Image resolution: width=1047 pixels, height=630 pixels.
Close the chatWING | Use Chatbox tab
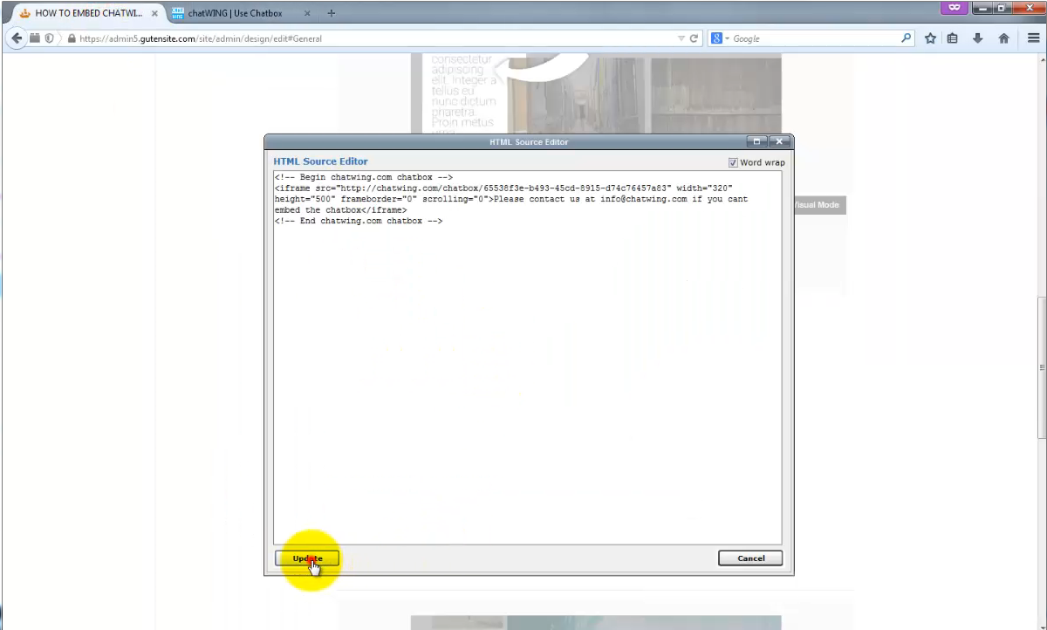[x=306, y=14]
